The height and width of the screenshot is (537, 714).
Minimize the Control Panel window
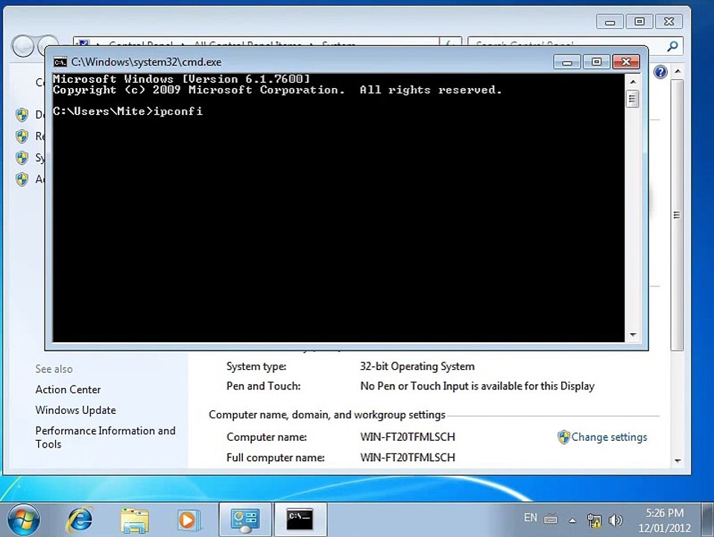pyautogui.click(x=610, y=22)
